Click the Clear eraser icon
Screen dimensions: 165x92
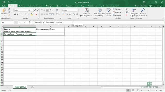click(x=127, y=15)
